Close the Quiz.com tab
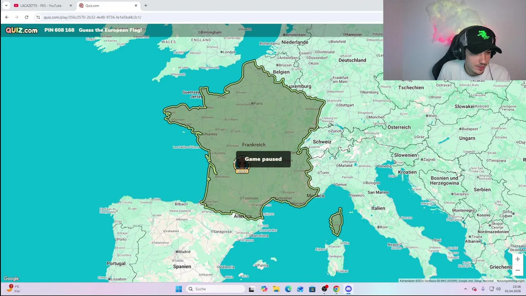This screenshot has width=526, height=296. (136, 5)
